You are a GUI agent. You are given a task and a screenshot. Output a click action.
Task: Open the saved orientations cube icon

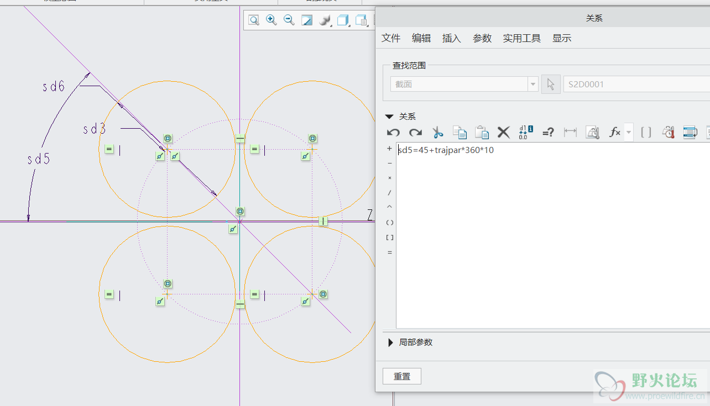pos(343,20)
